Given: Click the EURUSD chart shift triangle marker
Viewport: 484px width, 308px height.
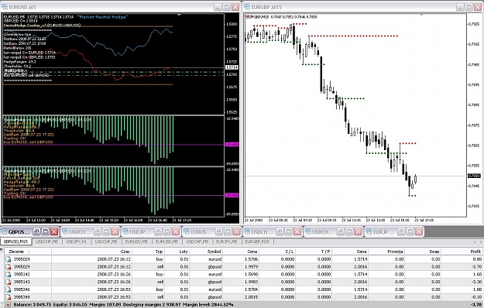Looking at the screenshot, I should click(179, 15).
